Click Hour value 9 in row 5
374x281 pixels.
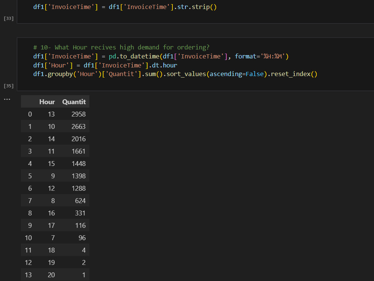coord(53,176)
